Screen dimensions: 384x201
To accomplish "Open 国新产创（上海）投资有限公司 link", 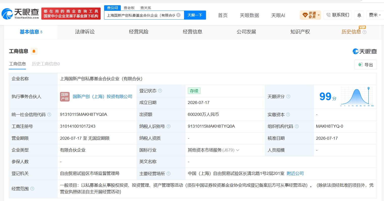I will pos(102,96).
